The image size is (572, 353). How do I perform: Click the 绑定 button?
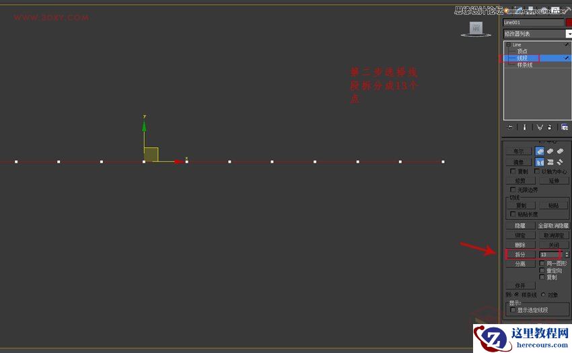pos(520,235)
